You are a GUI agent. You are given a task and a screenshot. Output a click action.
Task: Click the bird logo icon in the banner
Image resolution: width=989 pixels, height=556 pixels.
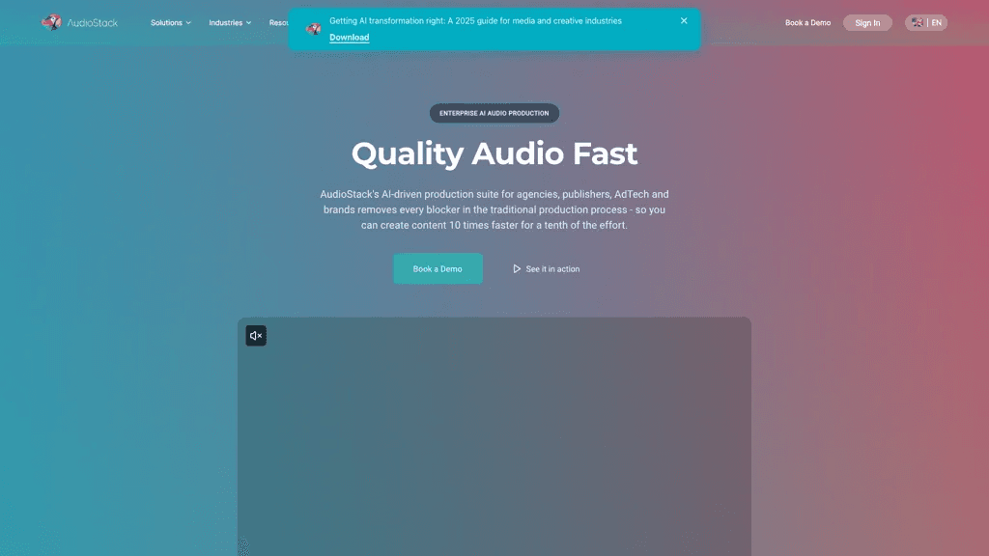314,29
